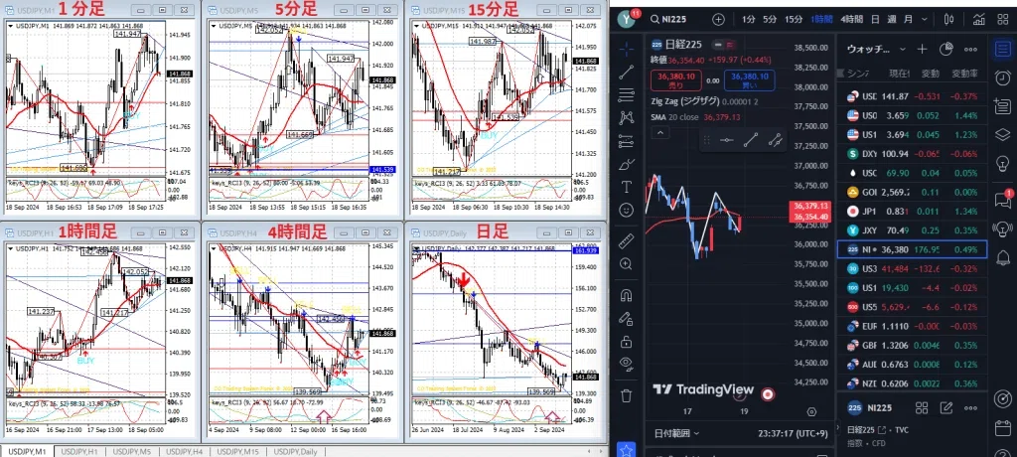Screen dimensions: 1017x457
Task: Select the JXY 70.49 watchlist row
Action: point(912,230)
